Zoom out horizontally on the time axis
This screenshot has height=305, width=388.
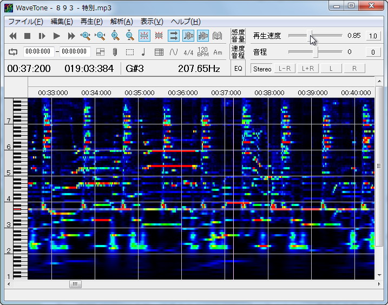[x=100, y=36]
